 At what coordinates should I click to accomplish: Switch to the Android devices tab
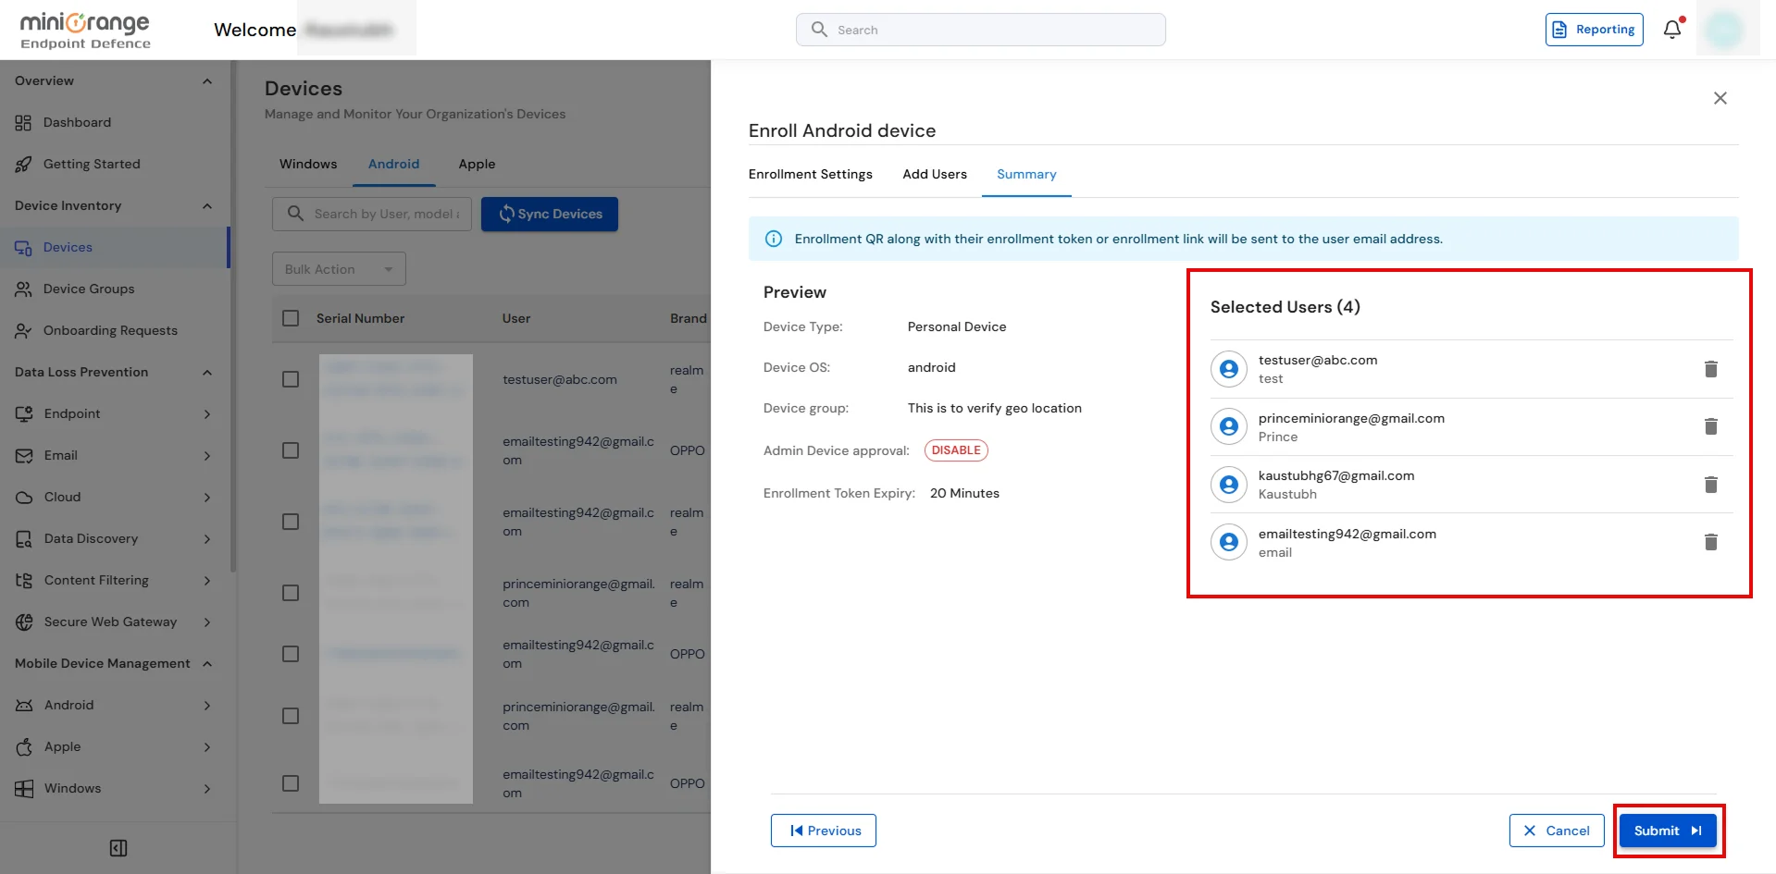(x=393, y=164)
